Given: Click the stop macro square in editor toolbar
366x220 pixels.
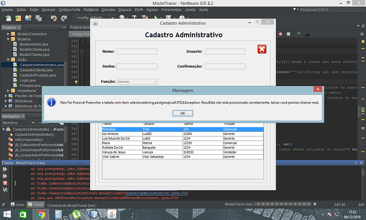Looking at the screenshot, I should (x=289, y=34).
